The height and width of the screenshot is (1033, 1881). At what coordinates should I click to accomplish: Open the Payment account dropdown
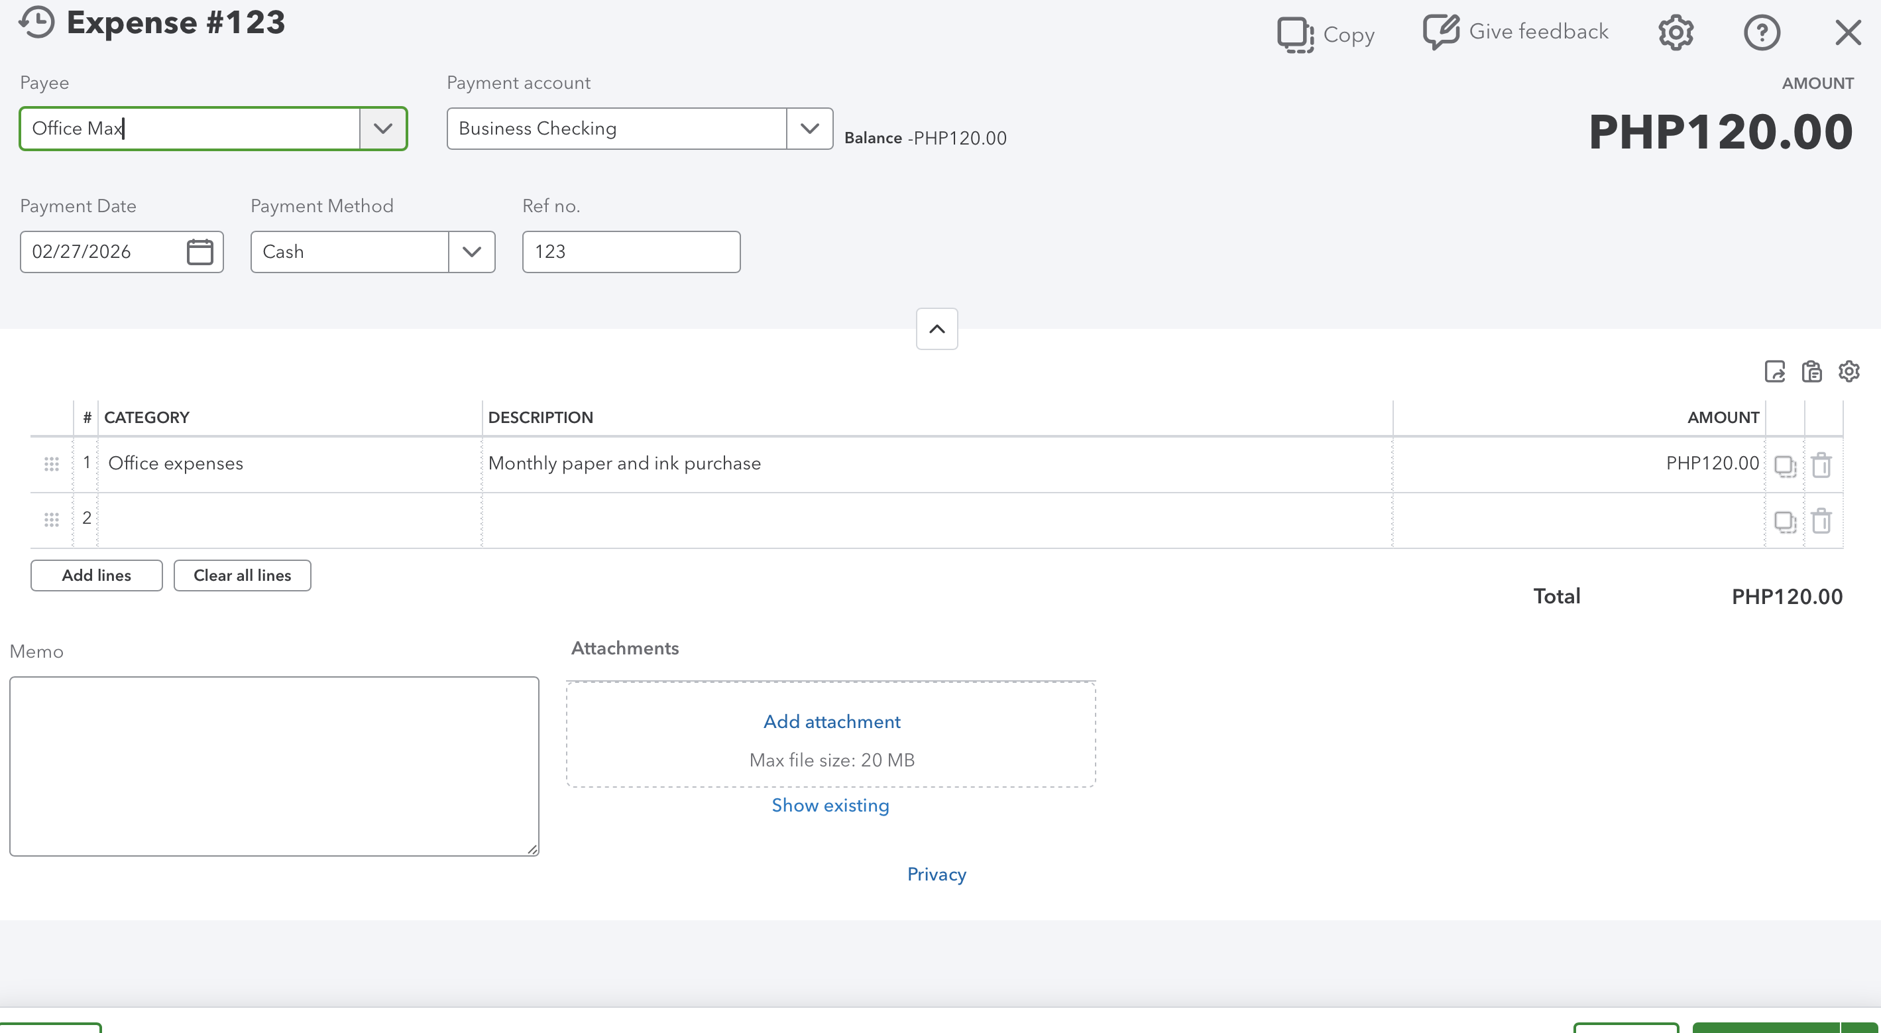tap(809, 129)
